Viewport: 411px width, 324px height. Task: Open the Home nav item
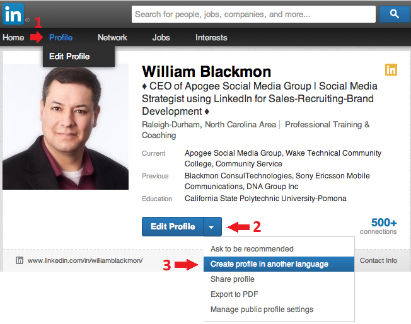[13, 37]
